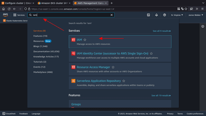Open site security lock info

tap(29, 9)
